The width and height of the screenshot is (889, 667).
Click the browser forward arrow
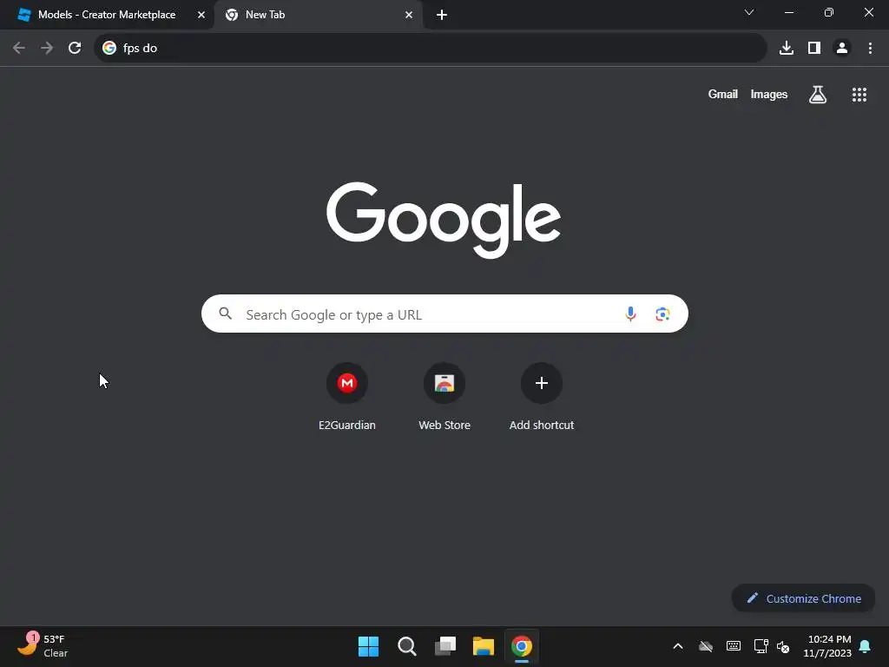tap(47, 49)
